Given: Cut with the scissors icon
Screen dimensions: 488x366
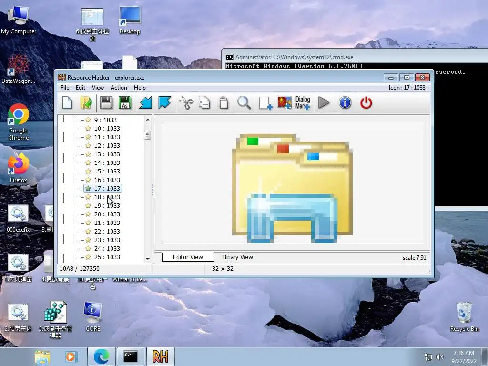Looking at the screenshot, I should [186, 103].
